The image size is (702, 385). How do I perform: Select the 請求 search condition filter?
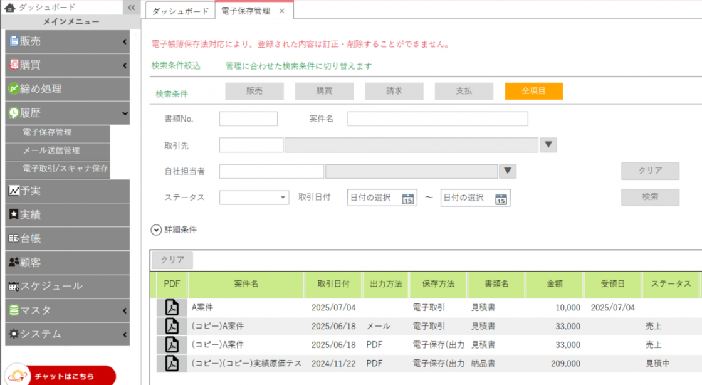click(x=394, y=91)
